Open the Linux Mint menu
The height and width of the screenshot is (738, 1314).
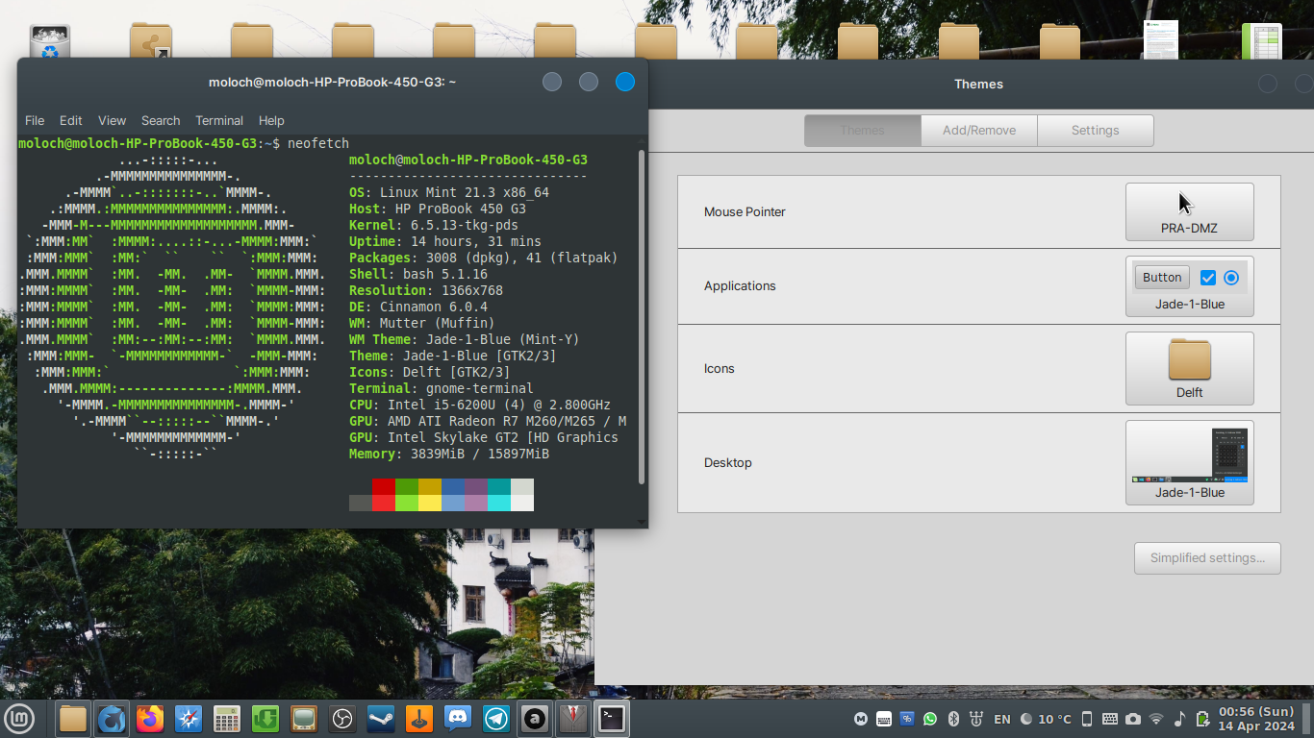click(20, 718)
